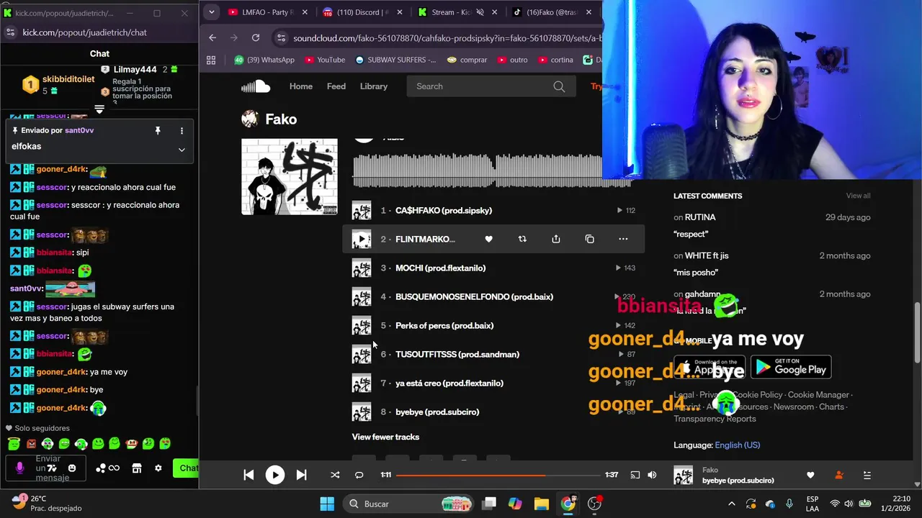Select track CA$HFAKO (prod.sipsky)
922x518 pixels.
[x=444, y=210]
